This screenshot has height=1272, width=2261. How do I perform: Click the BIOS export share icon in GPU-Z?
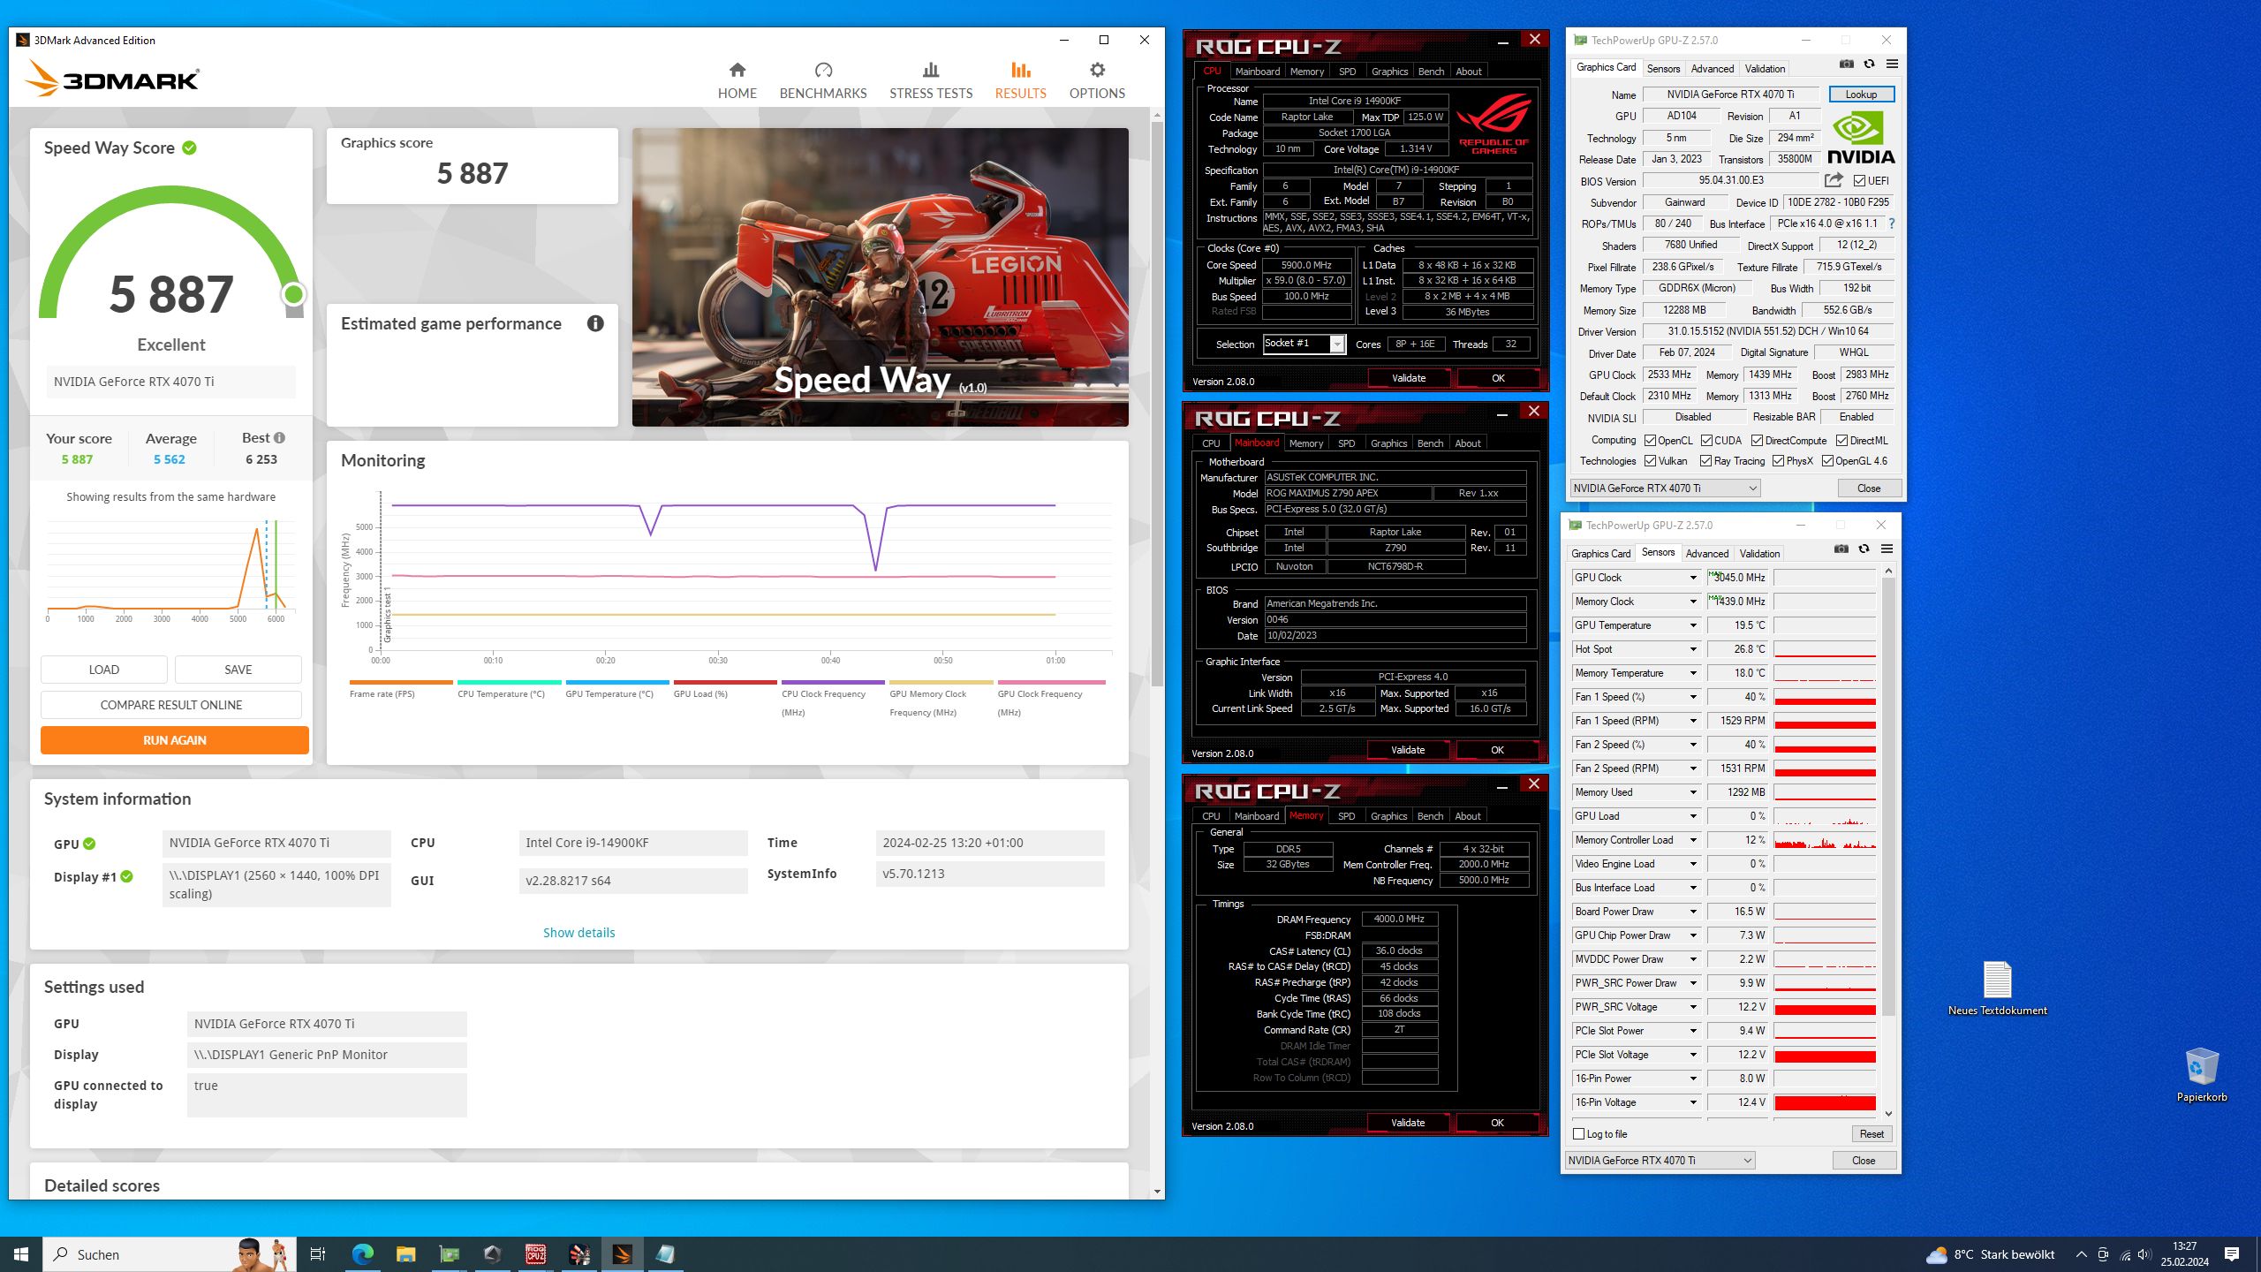(x=1834, y=180)
